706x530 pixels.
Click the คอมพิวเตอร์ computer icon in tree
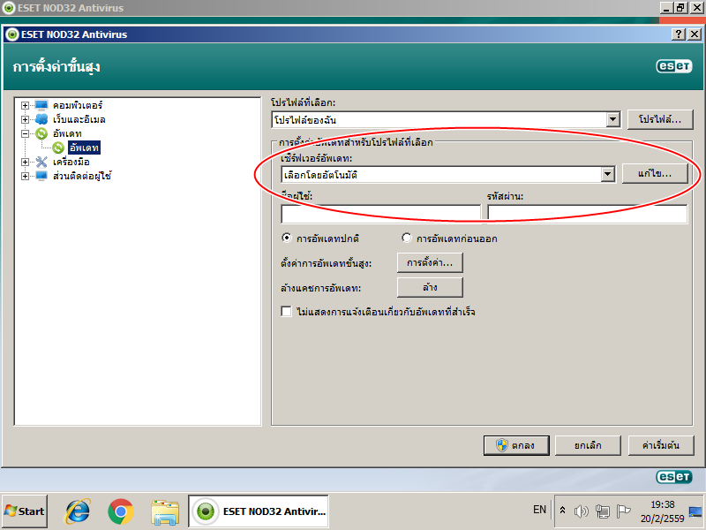click(x=41, y=105)
